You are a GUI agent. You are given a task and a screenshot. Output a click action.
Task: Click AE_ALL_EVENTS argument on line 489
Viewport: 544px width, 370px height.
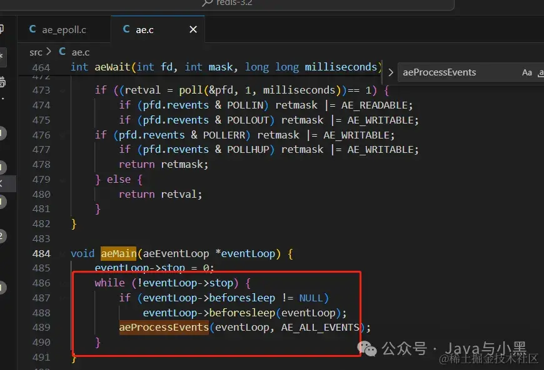tap(320, 328)
